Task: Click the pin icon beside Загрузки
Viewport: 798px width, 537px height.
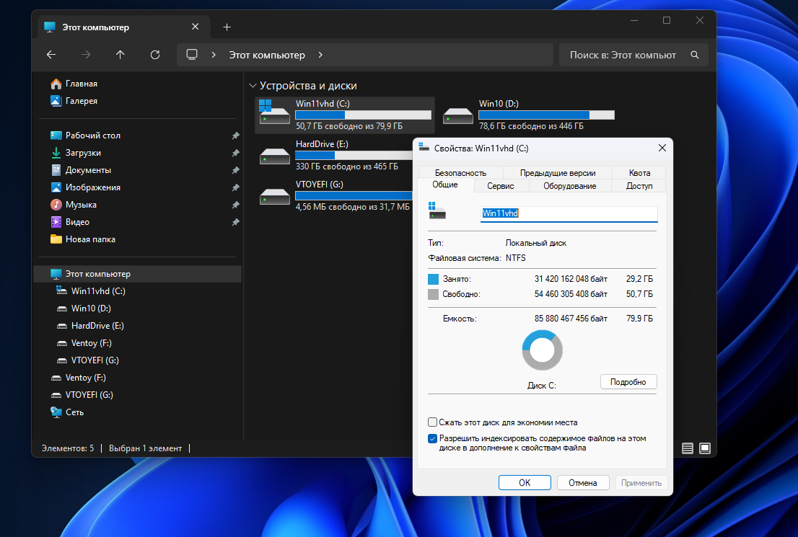Action: (236, 153)
